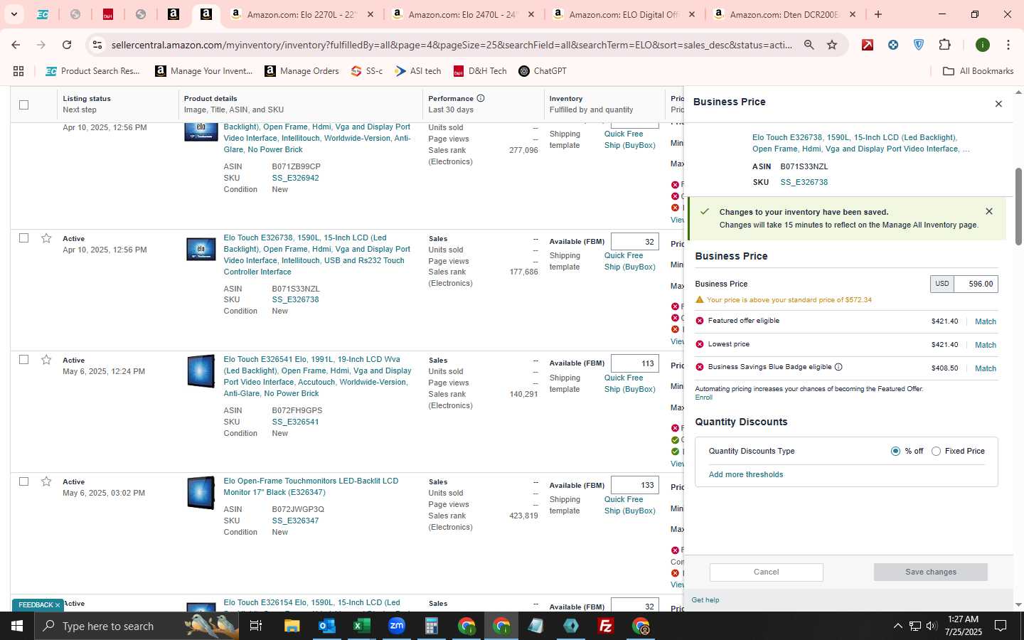Viewport: 1024px width, 640px height.
Task: Click Enroll for automating pricing
Action: (703, 397)
